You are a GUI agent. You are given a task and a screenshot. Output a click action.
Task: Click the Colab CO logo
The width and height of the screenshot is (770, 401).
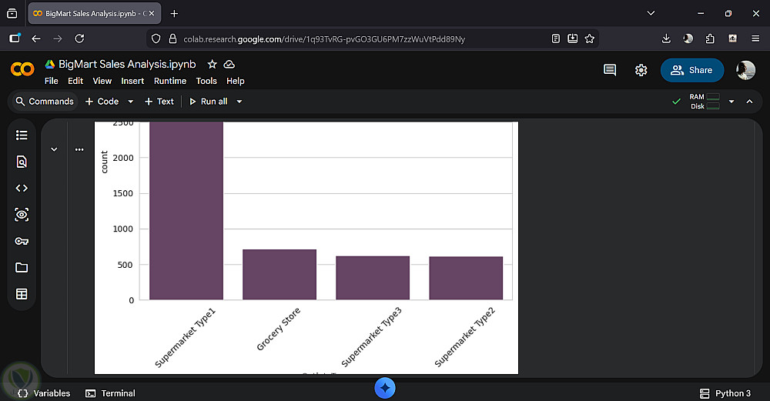click(22, 69)
